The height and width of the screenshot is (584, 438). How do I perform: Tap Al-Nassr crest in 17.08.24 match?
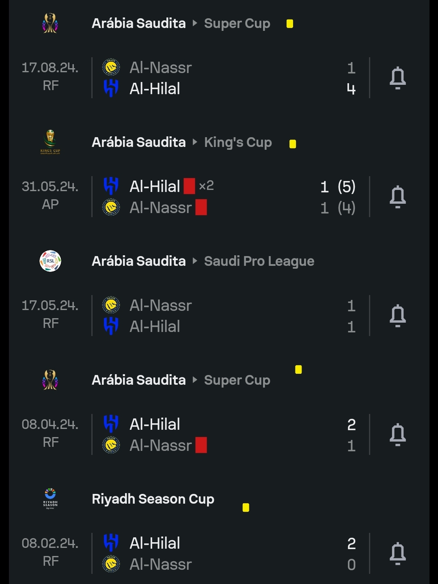pos(111,67)
